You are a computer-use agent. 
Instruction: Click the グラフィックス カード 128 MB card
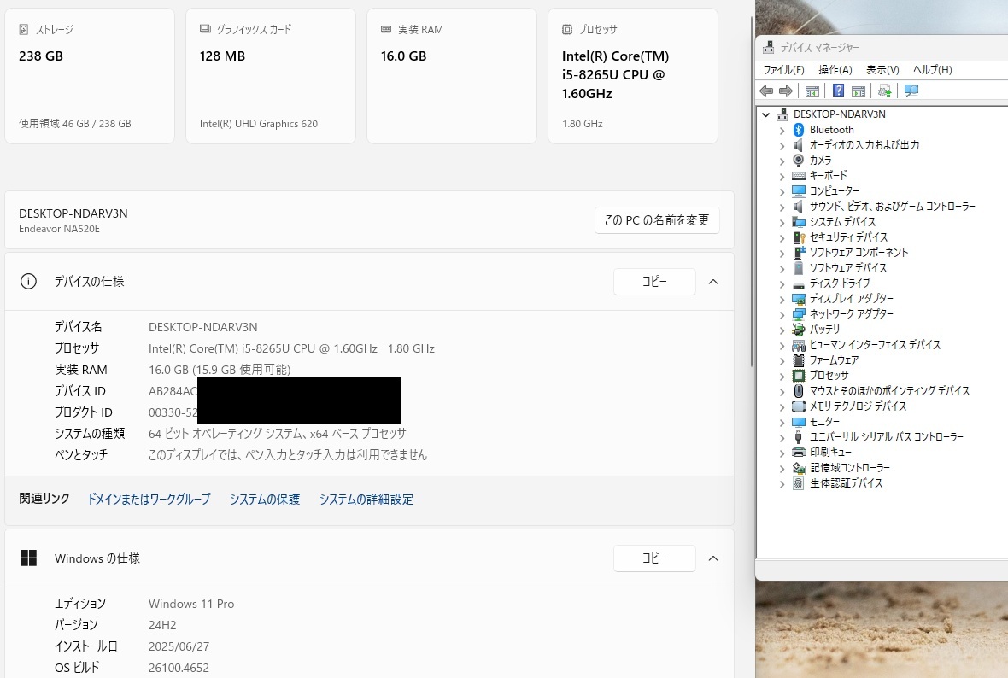click(271, 76)
